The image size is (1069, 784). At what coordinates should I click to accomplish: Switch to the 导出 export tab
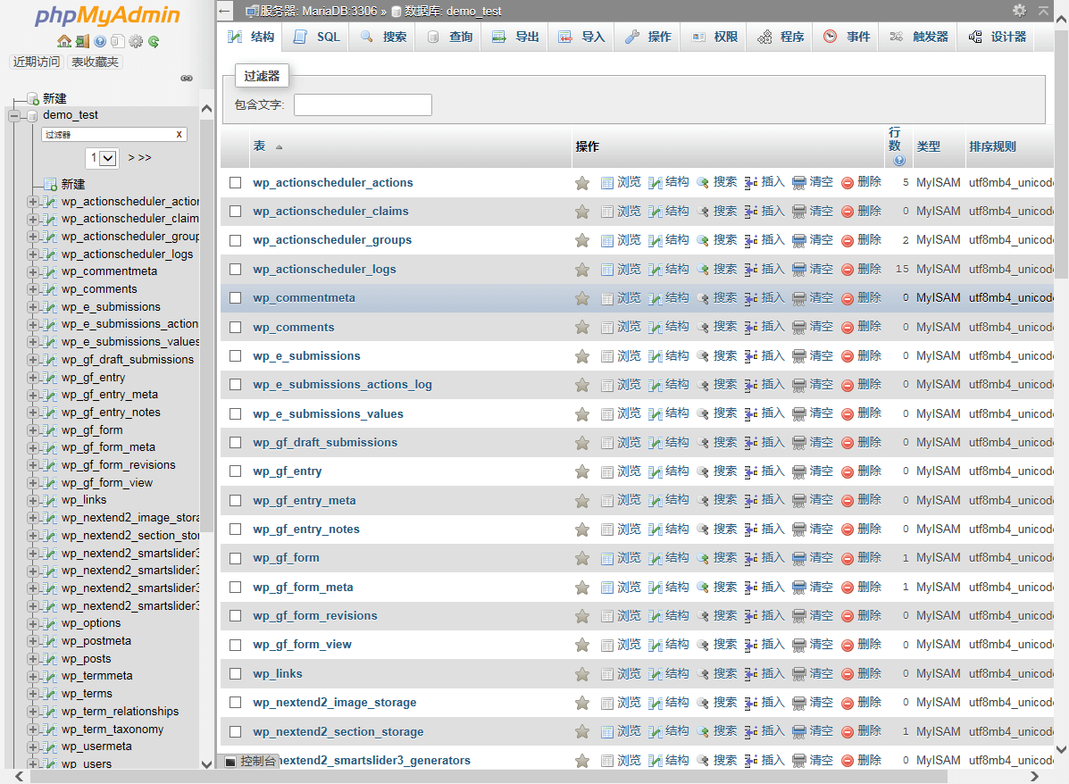pyautogui.click(x=516, y=37)
